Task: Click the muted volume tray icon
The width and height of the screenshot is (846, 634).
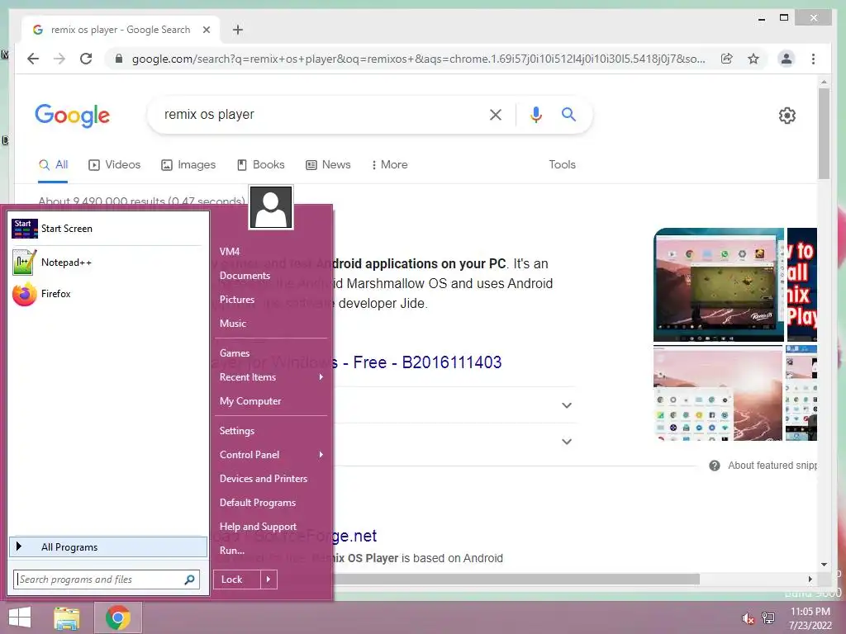Action: click(x=748, y=618)
